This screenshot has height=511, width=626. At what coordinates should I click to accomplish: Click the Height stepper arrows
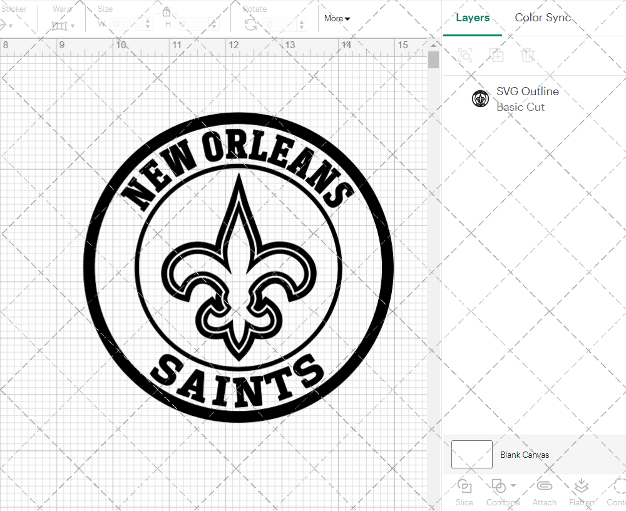click(x=214, y=24)
